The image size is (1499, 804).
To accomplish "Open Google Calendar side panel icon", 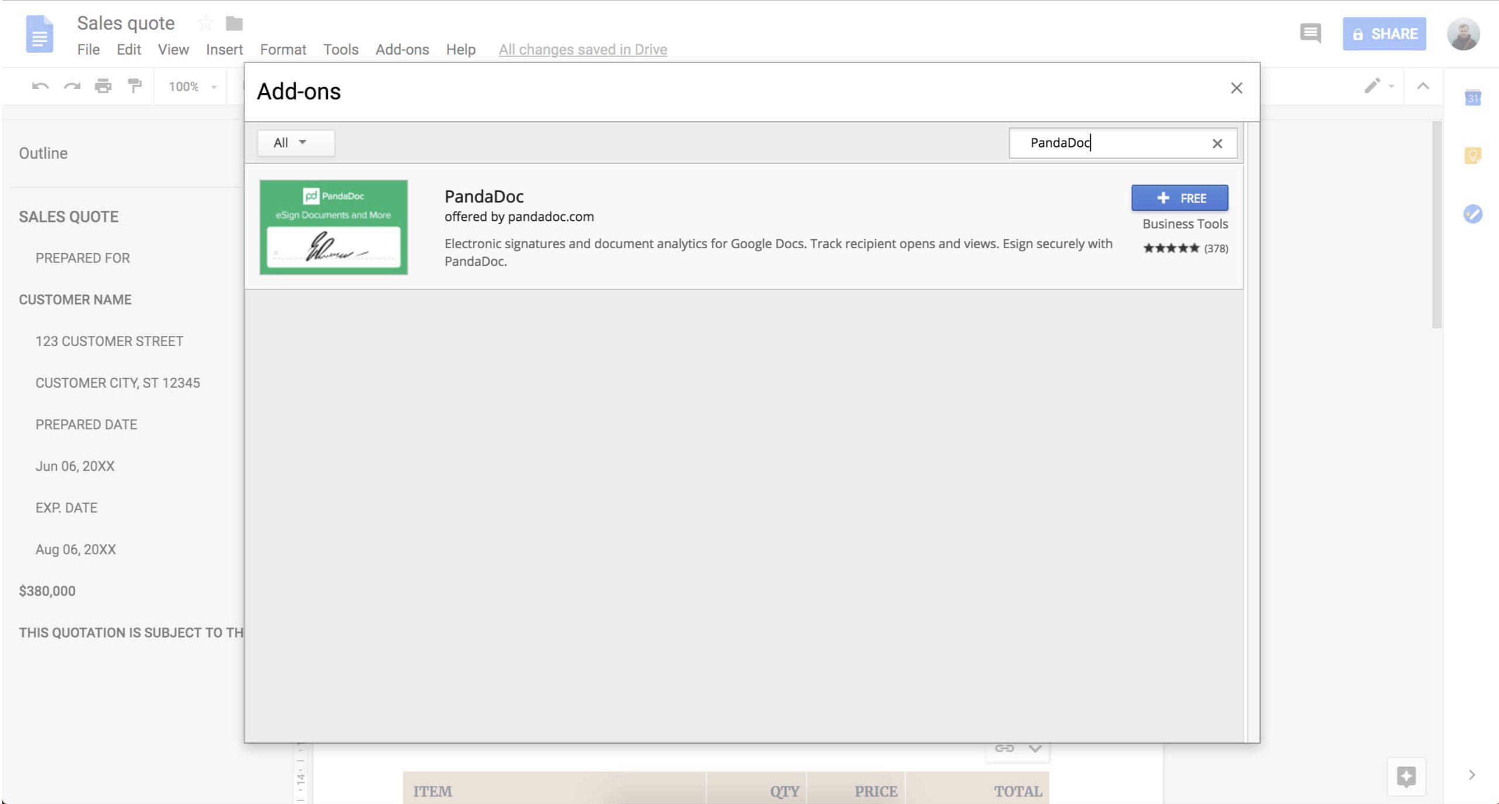I will point(1473,98).
